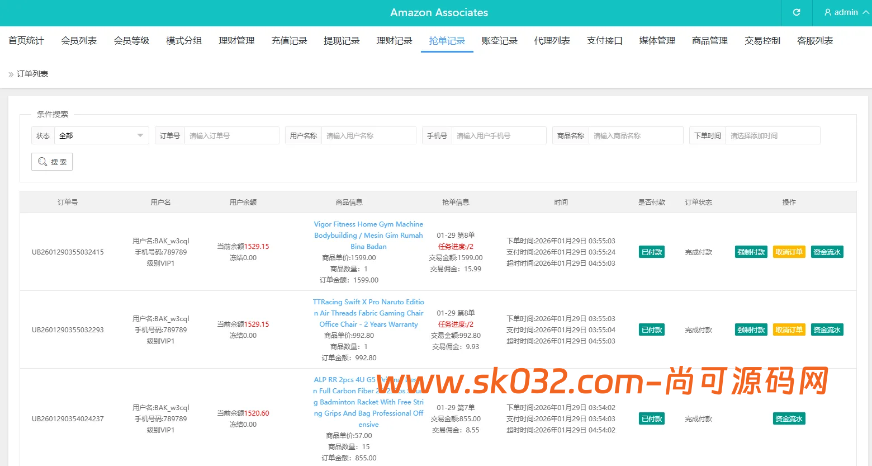The image size is (872, 466).
Task: Click 强制付款 on the first order
Action: pyautogui.click(x=751, y=252)
